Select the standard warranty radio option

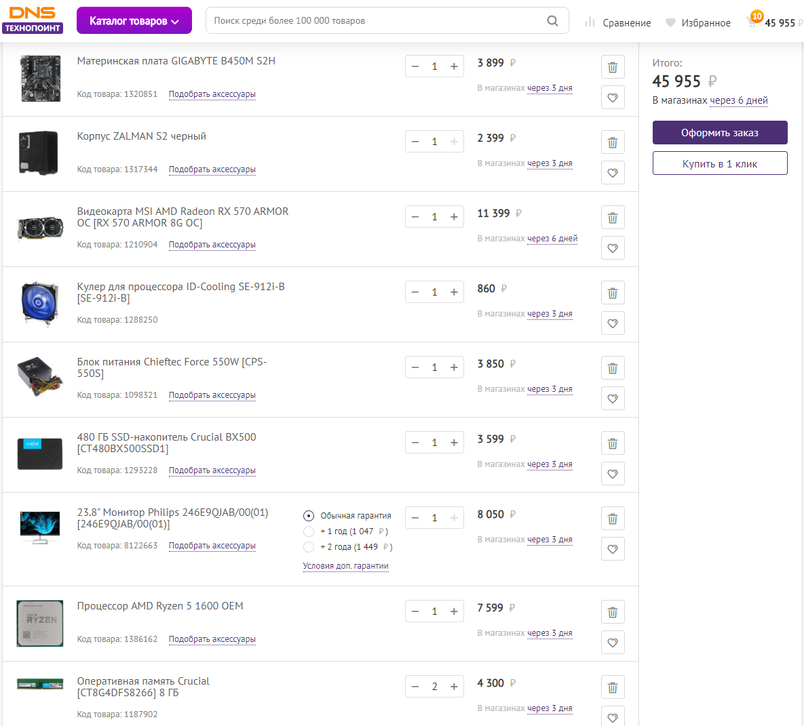click(x=309, y=516)
